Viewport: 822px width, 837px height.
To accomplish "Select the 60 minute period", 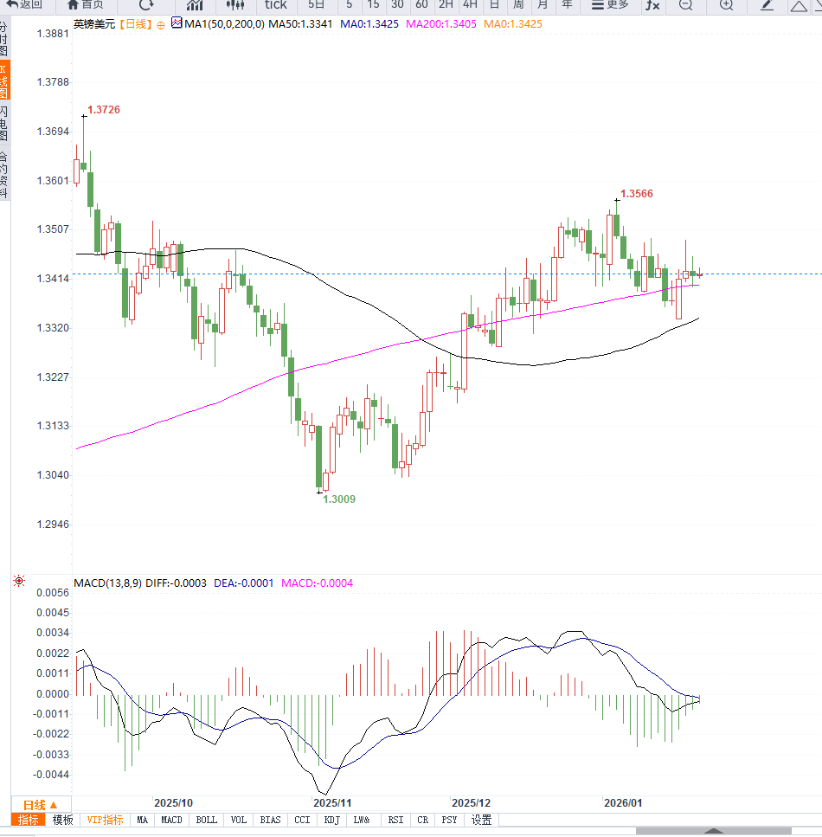I will click(x=421, y=5).
